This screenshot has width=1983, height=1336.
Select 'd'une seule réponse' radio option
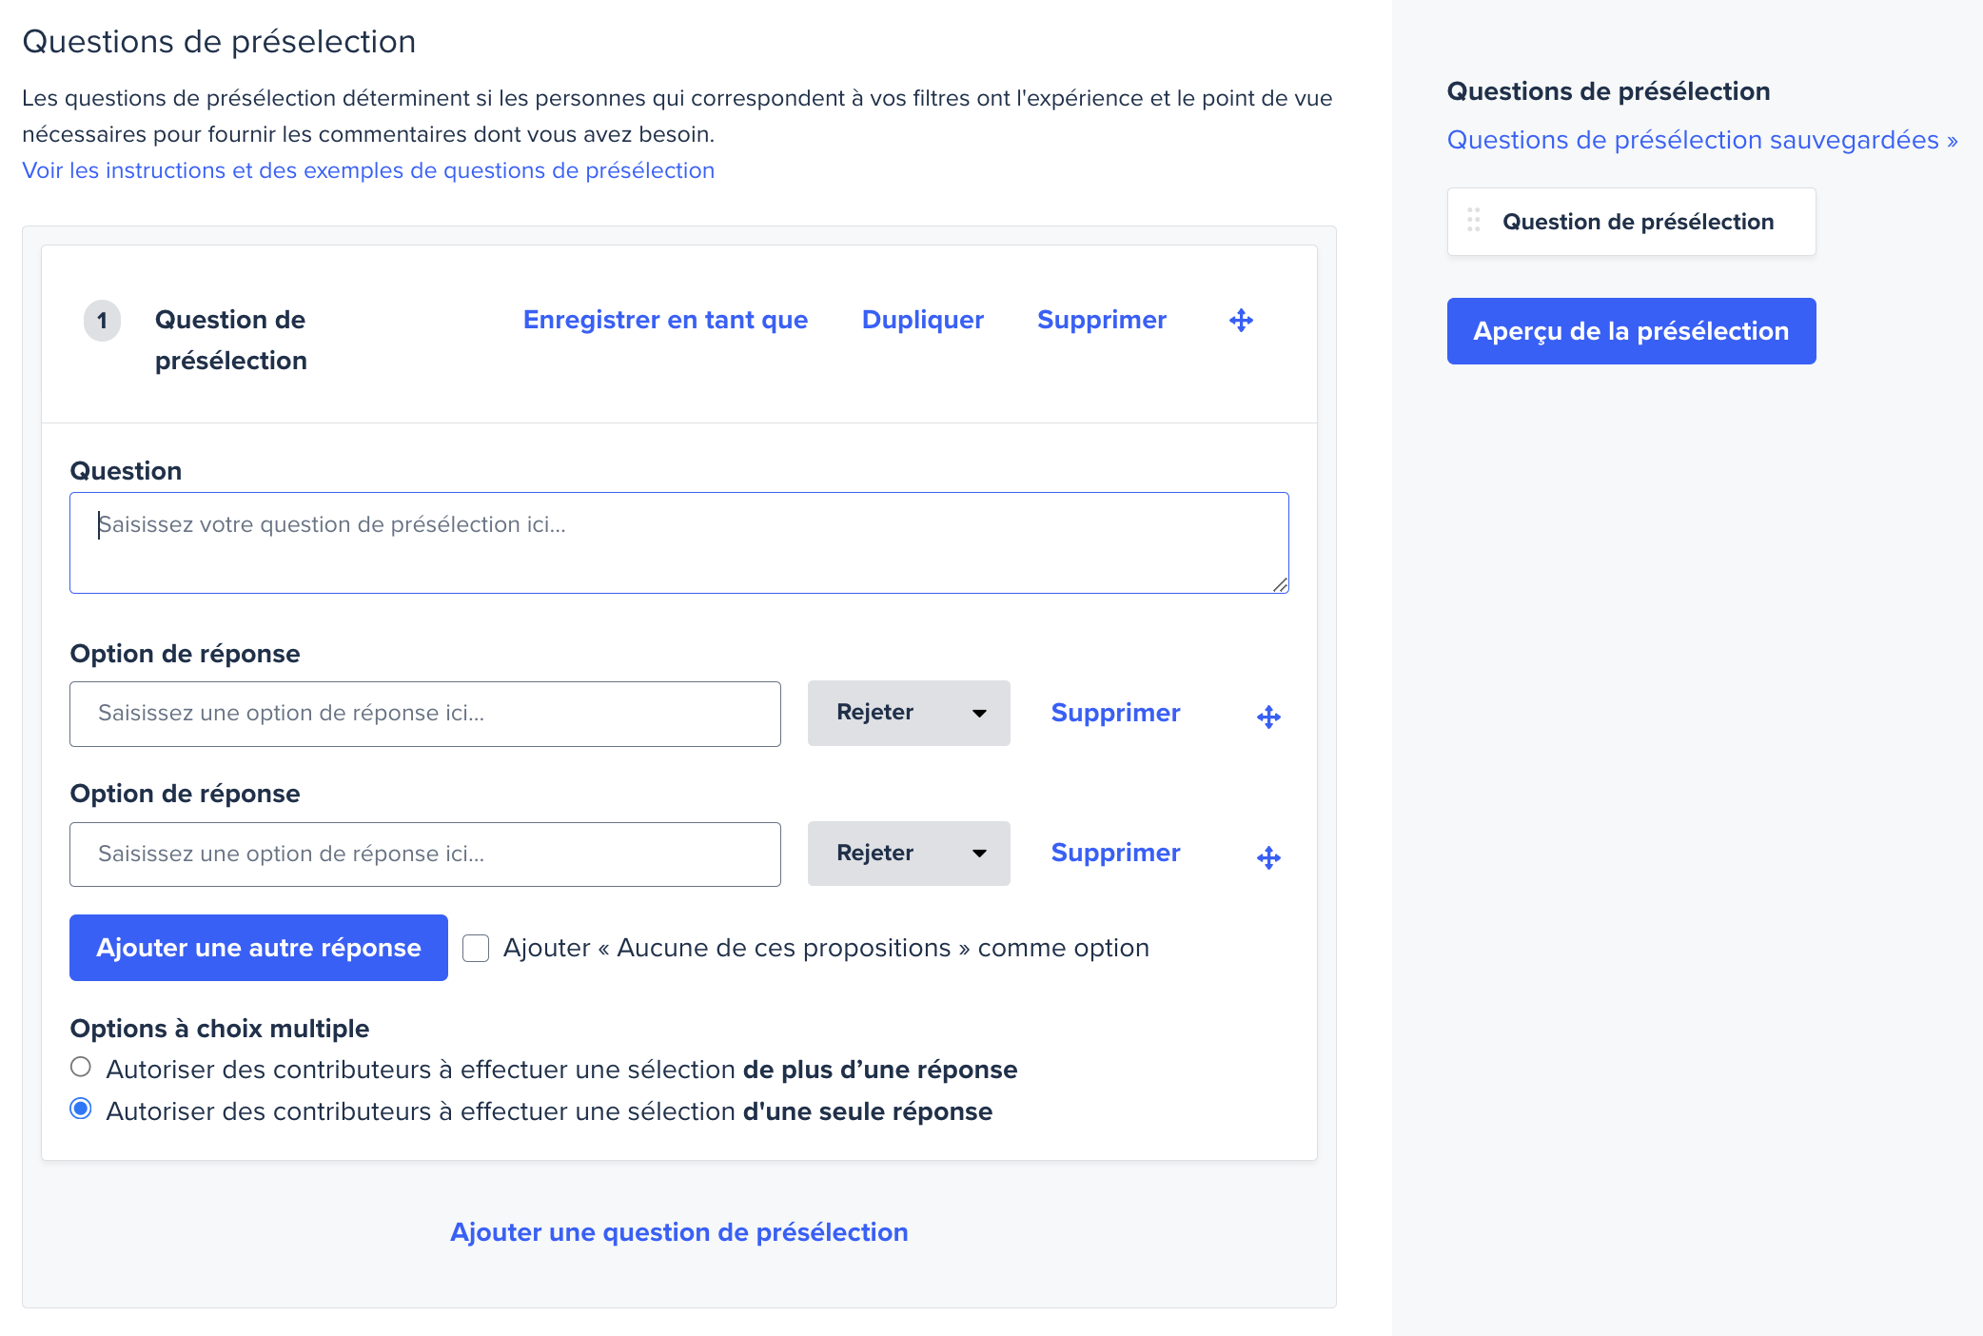coord(81,1110)
